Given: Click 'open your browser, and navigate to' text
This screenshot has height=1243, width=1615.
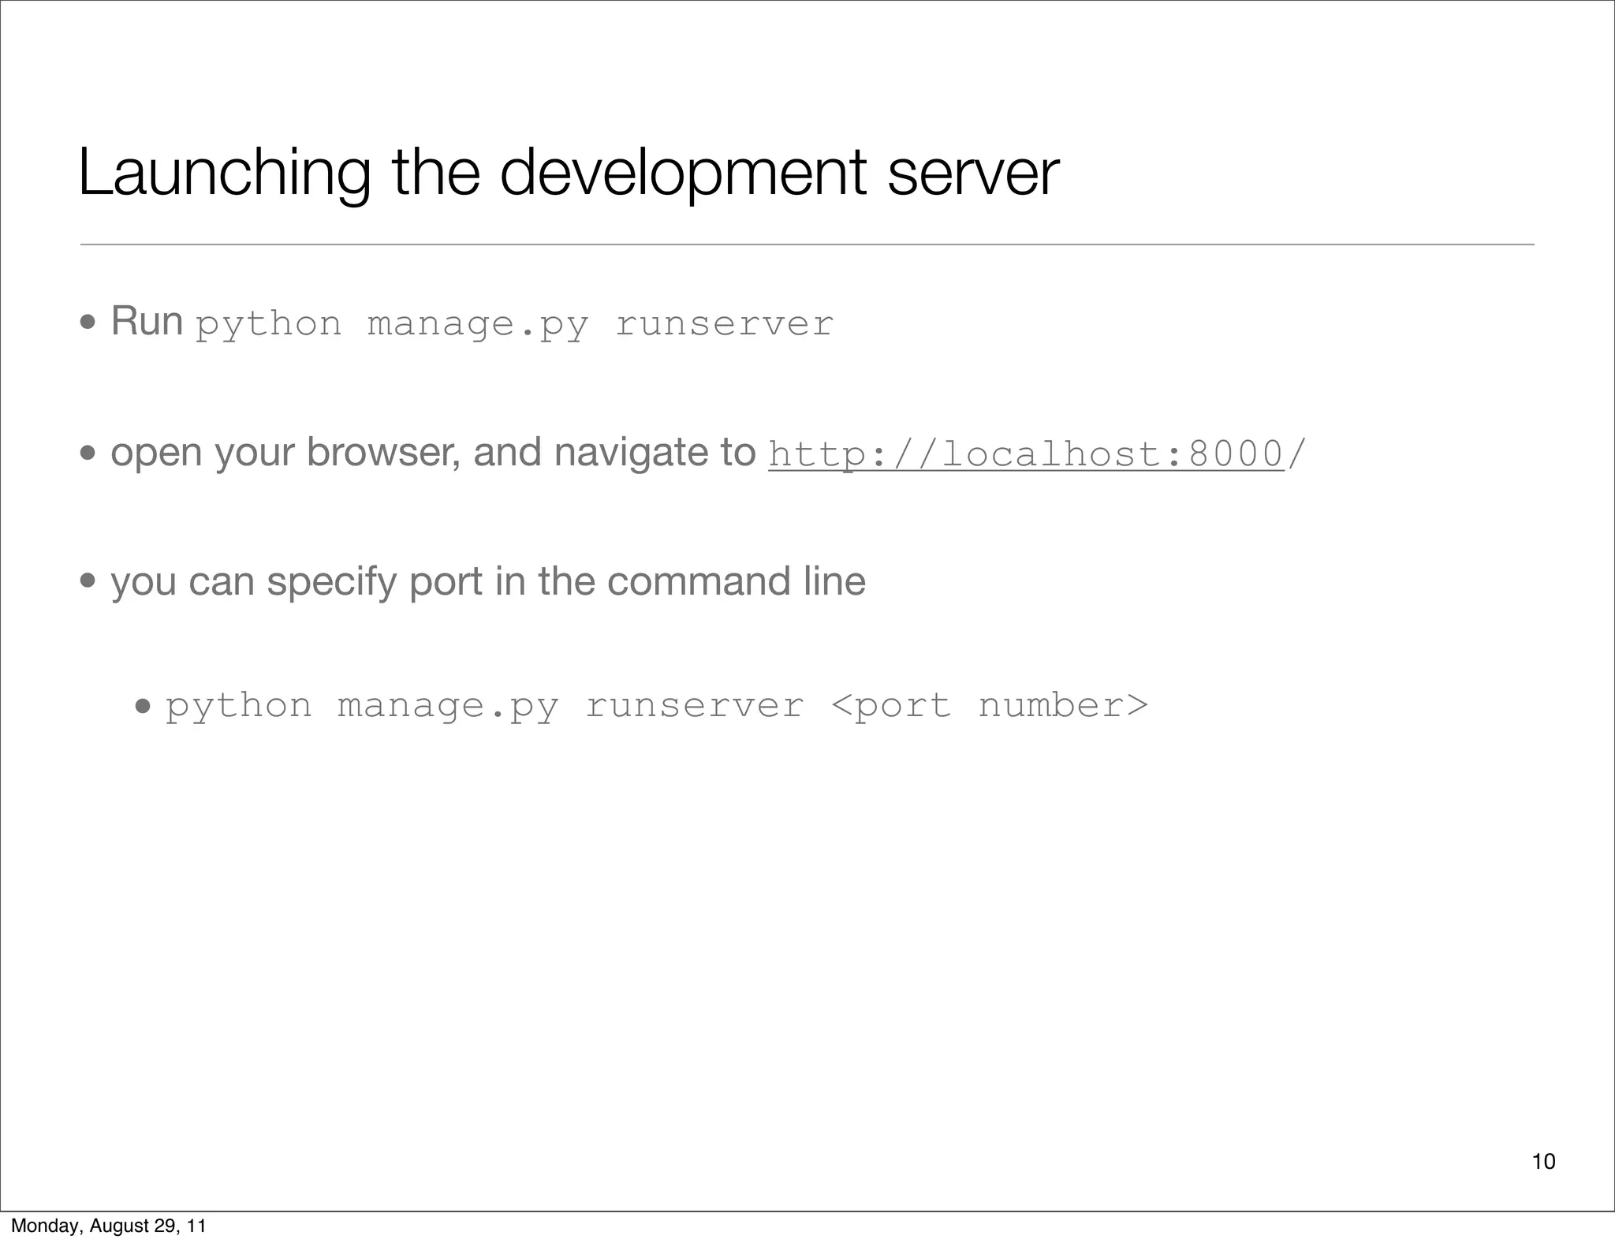Looking at the screenshot, I should pyautogui.click(x=433, y=454).
